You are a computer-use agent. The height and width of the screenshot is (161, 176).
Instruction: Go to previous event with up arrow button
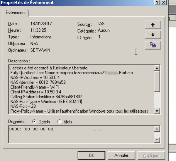point(153,25)
